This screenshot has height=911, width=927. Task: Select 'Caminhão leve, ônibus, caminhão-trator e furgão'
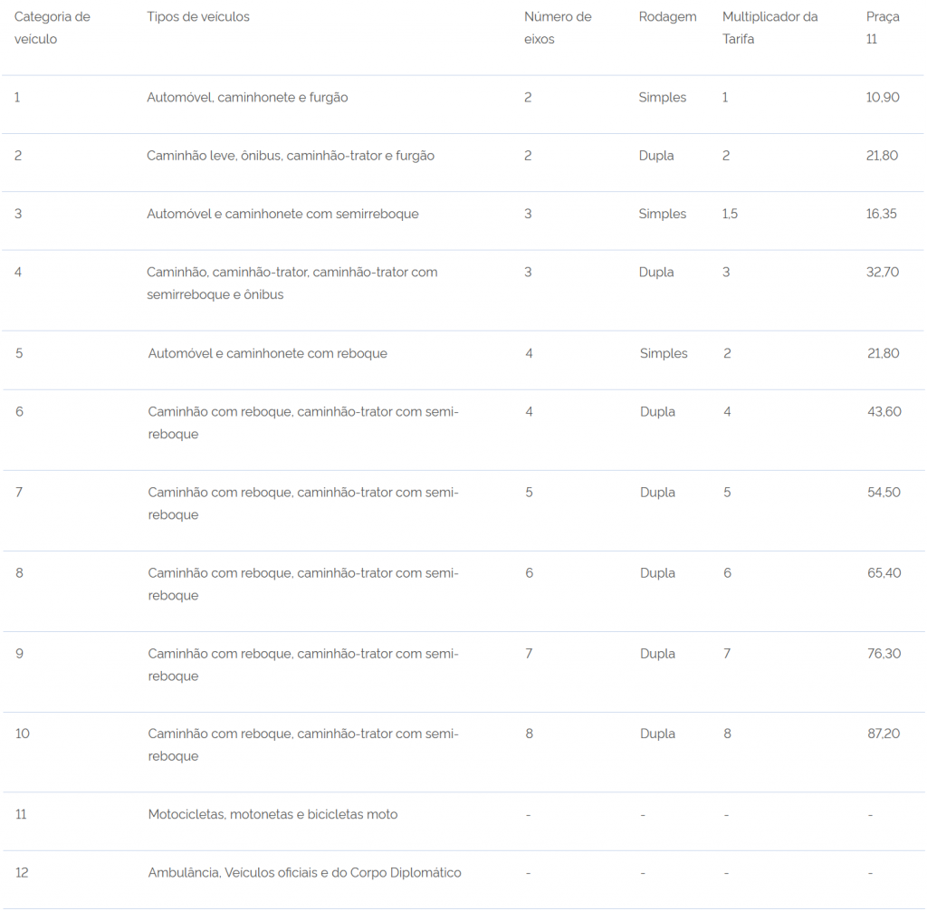[291, 156]
